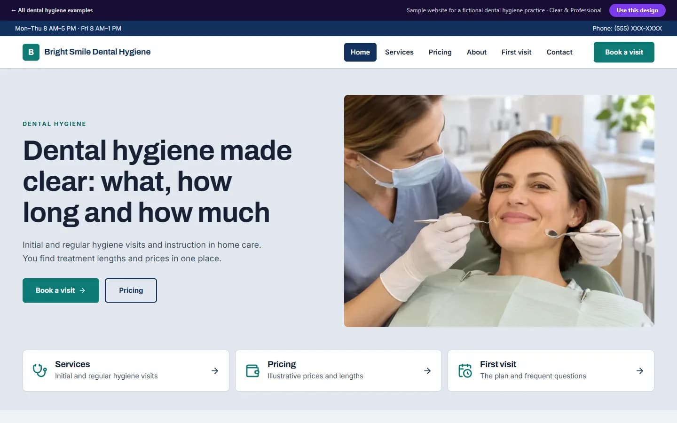Click Use this design button

637,10
